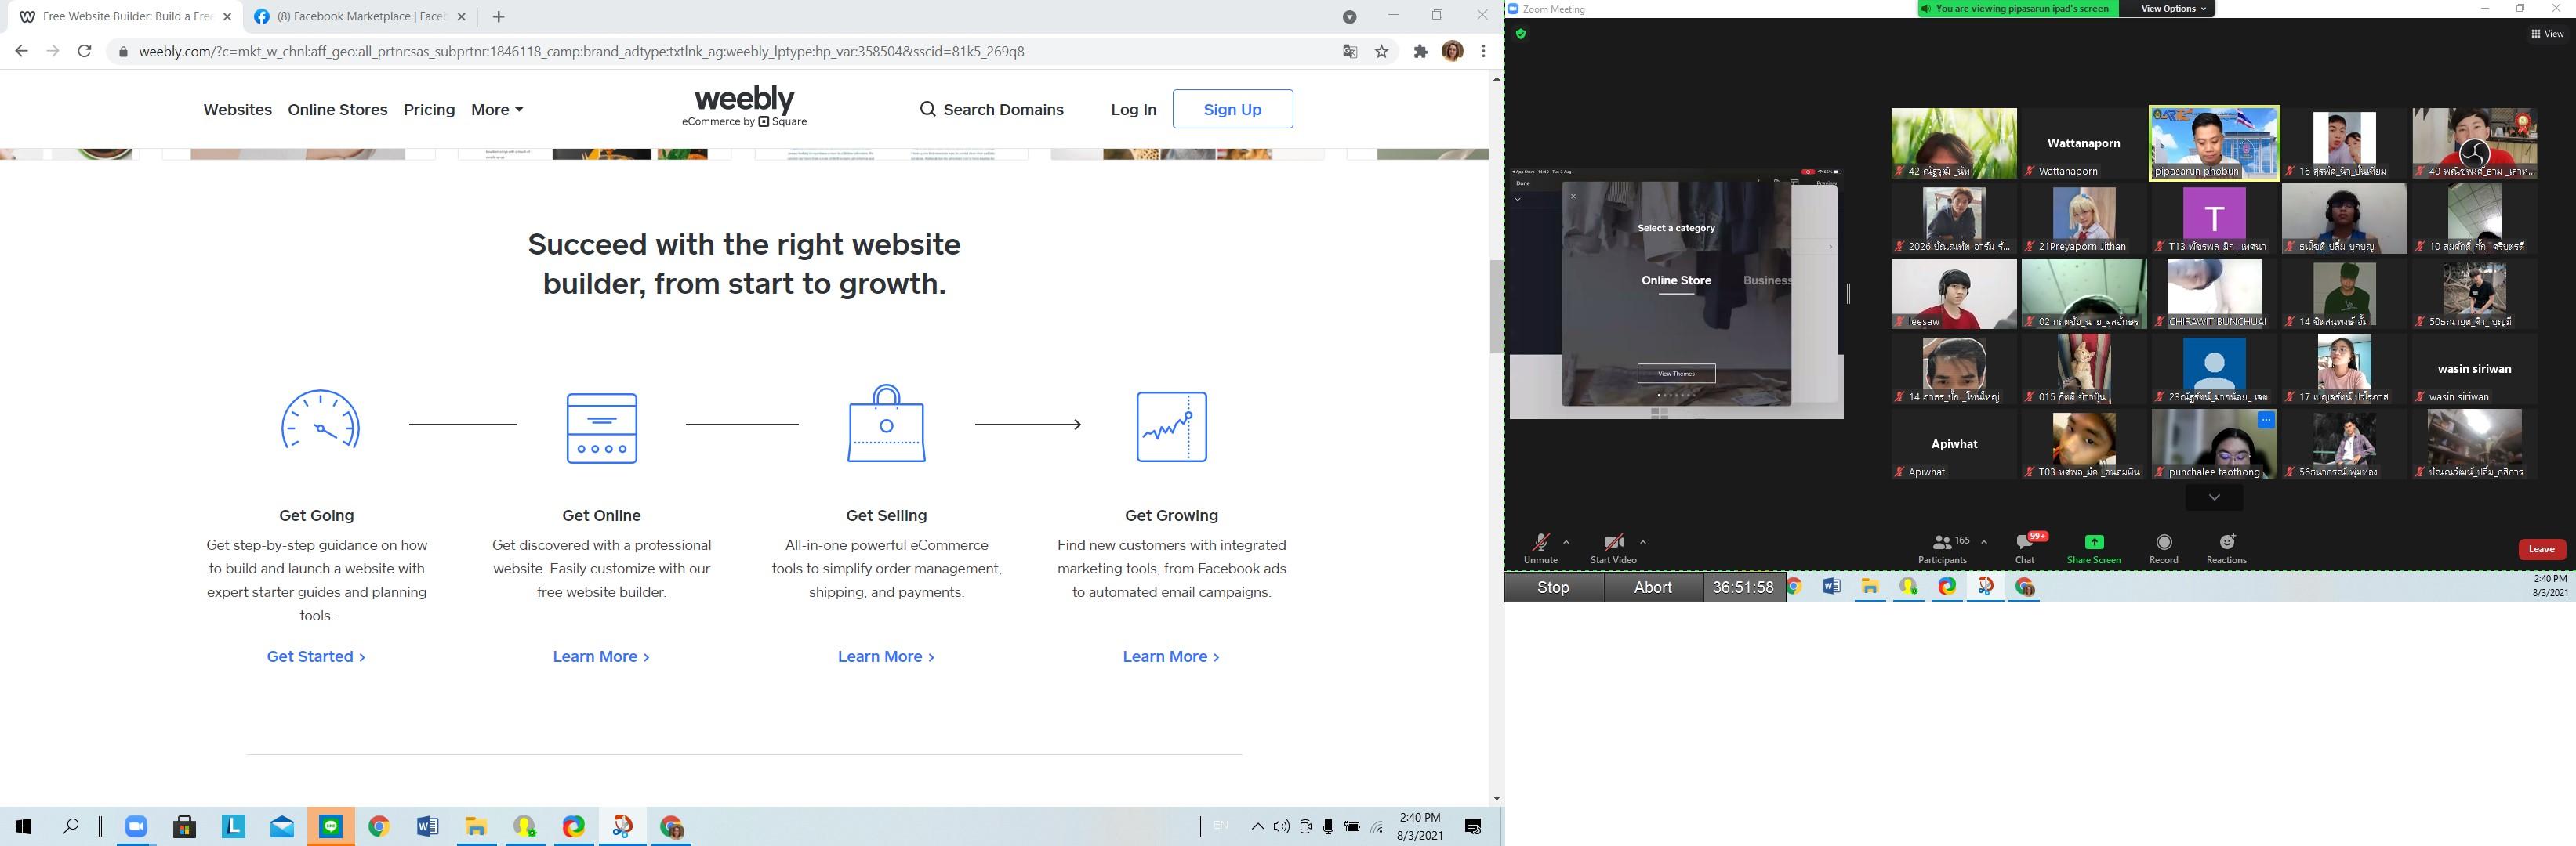Open the Mail app from the taskbar

tap(282, 826)
